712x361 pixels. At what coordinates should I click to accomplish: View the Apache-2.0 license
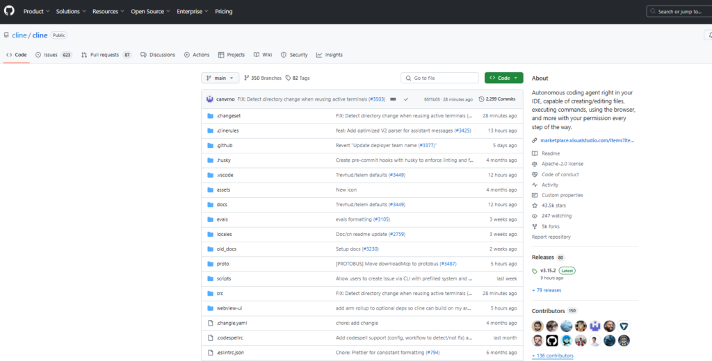562,164
